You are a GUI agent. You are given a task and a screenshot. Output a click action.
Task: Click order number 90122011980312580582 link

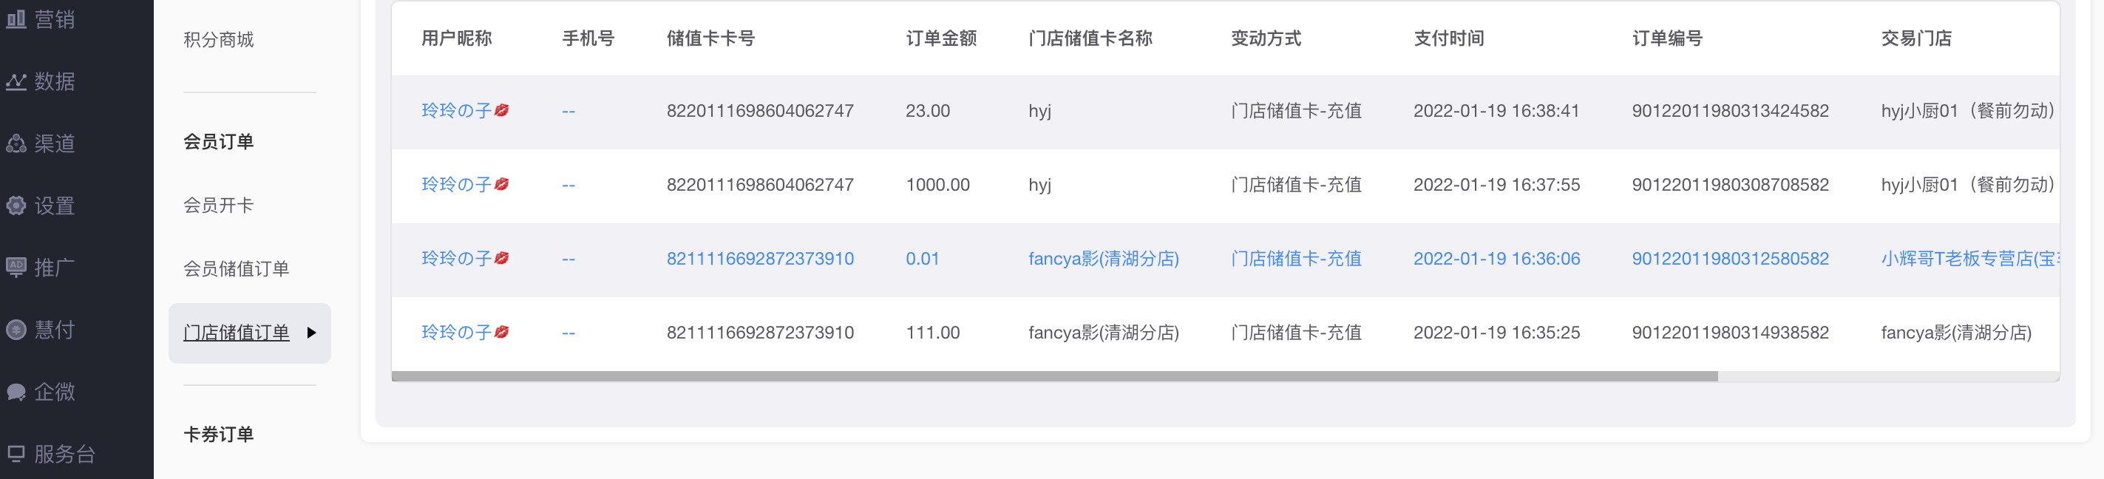click(1730, 259)
